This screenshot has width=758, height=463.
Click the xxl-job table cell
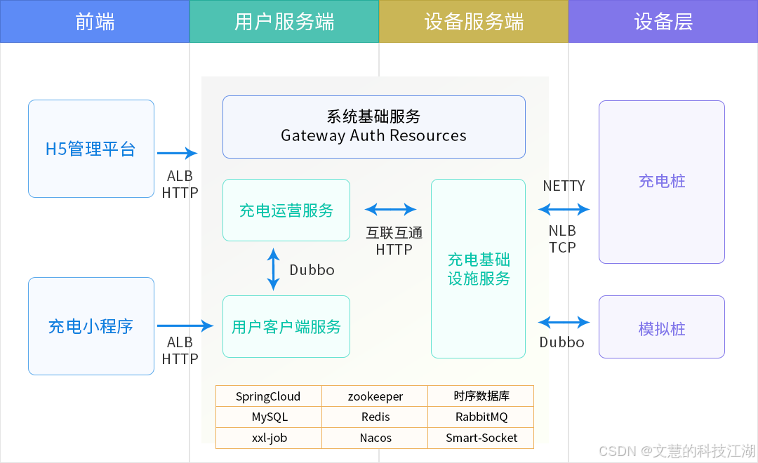coord(269,438)
